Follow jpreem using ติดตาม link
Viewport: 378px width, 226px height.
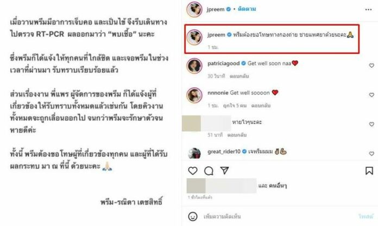pos(247,9)
